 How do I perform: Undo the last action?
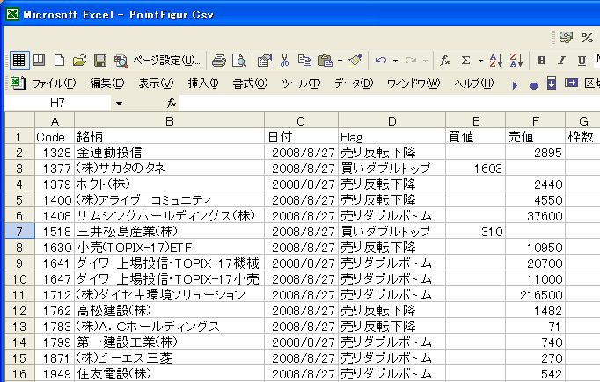point(381,61)
